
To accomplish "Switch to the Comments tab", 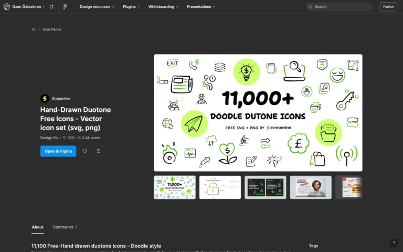I will click(65, 227).
